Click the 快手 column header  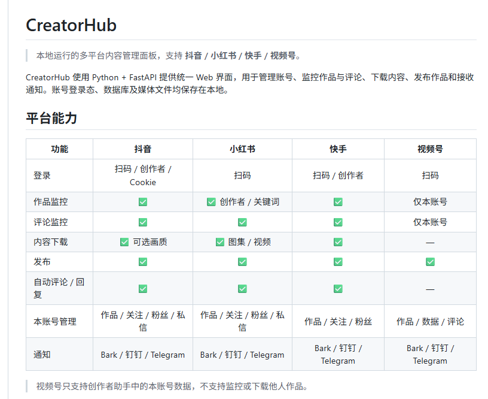pyautogui.click(x=338, y=149)
